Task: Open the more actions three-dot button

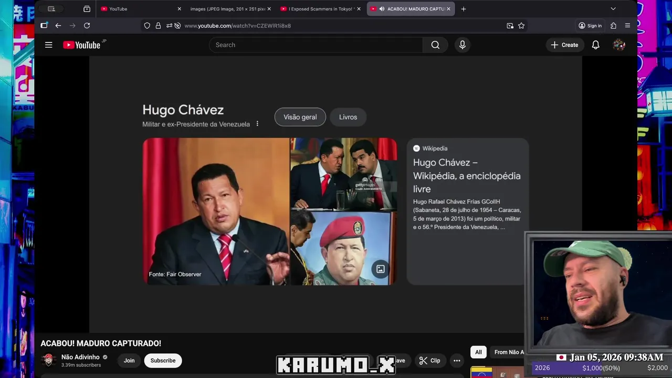Action: (457, 361)
